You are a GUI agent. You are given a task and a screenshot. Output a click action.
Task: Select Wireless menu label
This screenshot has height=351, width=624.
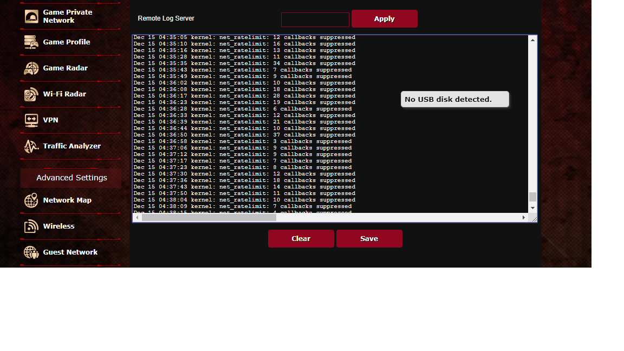tap(58, 226)
